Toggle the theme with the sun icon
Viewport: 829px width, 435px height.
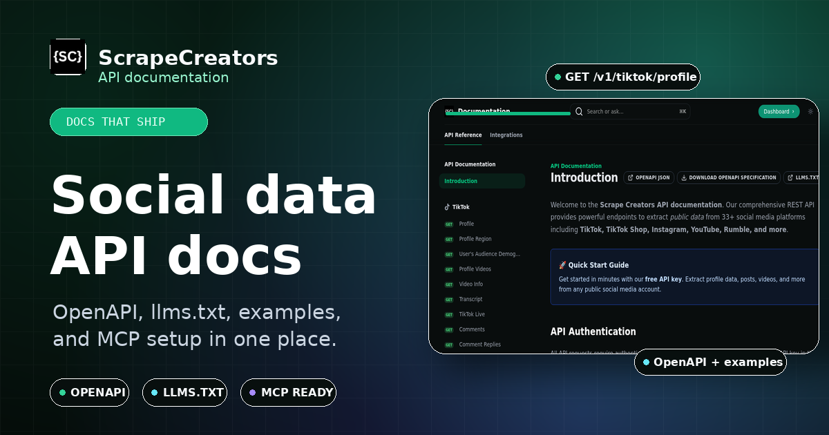[x=810, y=111]
